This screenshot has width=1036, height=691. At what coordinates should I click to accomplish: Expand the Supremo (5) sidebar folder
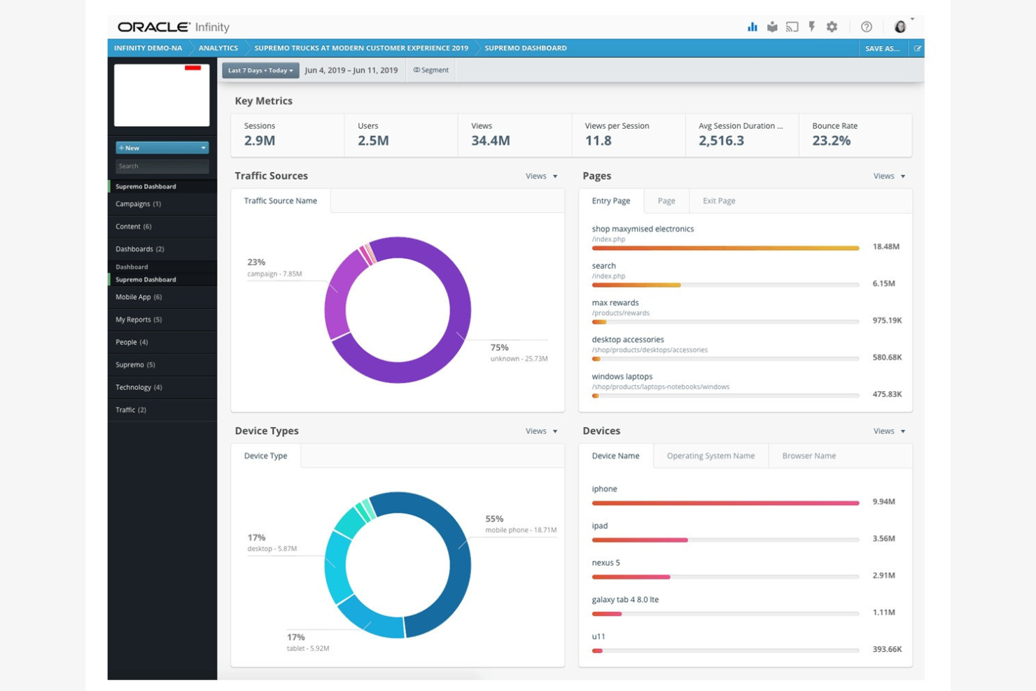coord(162,365)
